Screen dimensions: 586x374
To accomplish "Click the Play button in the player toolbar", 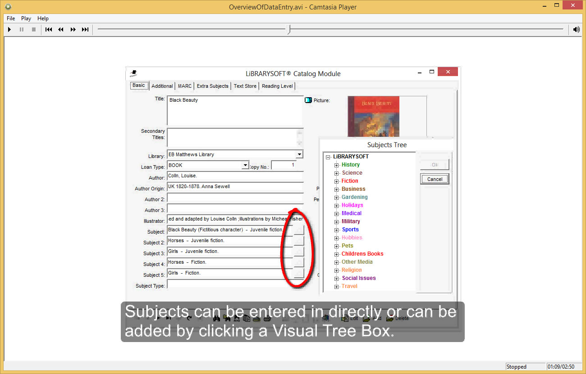I will [x=9, y=30].
